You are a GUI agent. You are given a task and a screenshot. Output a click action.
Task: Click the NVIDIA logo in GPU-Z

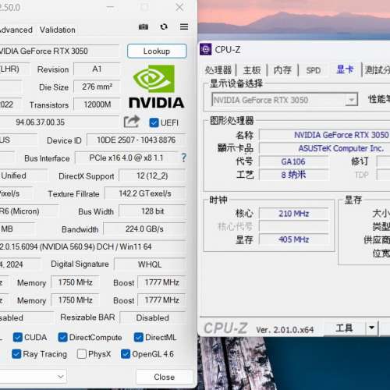157,87
